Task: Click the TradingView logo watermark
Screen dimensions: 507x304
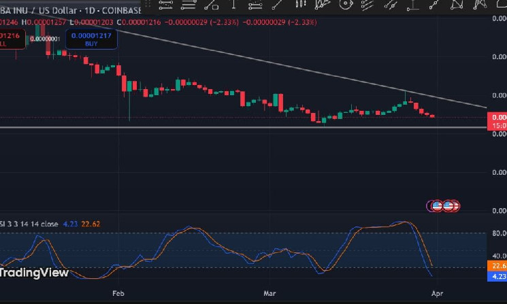Action: pos(34,273)
